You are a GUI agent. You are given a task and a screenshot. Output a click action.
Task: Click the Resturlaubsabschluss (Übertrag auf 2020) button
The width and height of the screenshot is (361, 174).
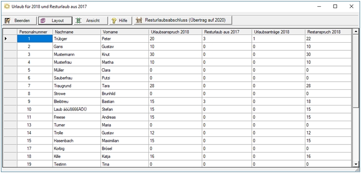183,20
